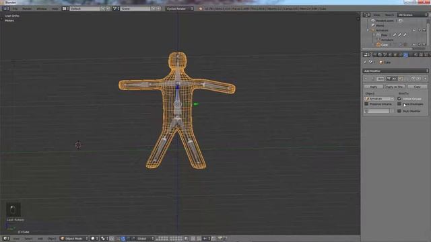Delete the current screen layout

point(108,9)
